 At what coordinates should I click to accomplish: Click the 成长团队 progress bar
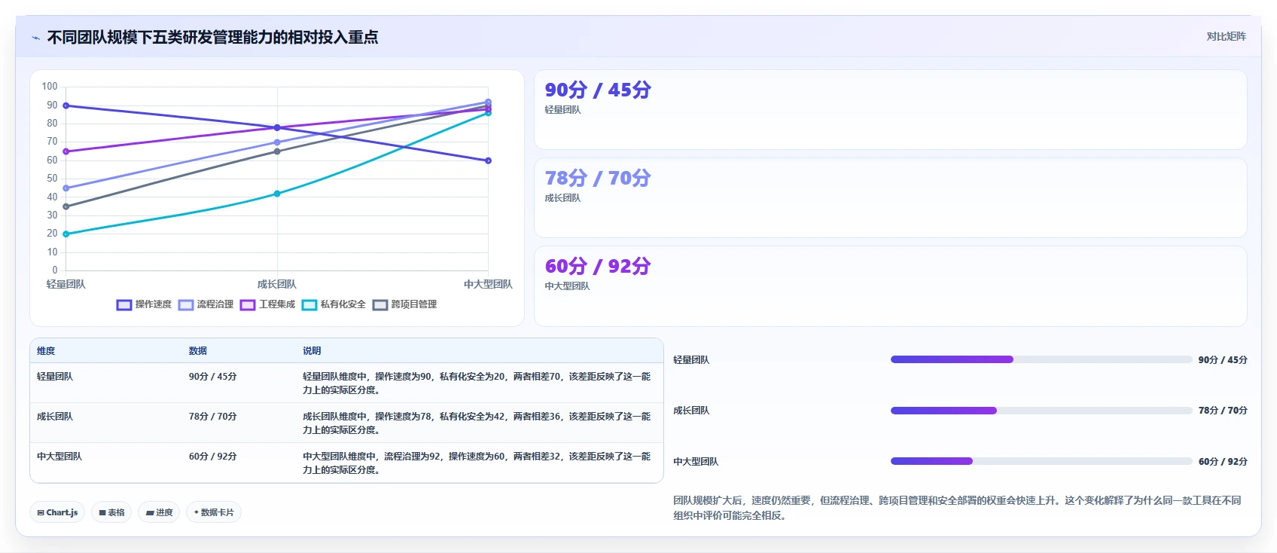click(x=1041, y=411)
